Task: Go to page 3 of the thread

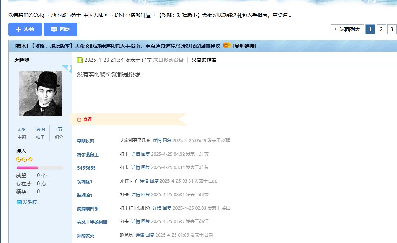Action: 392,29
